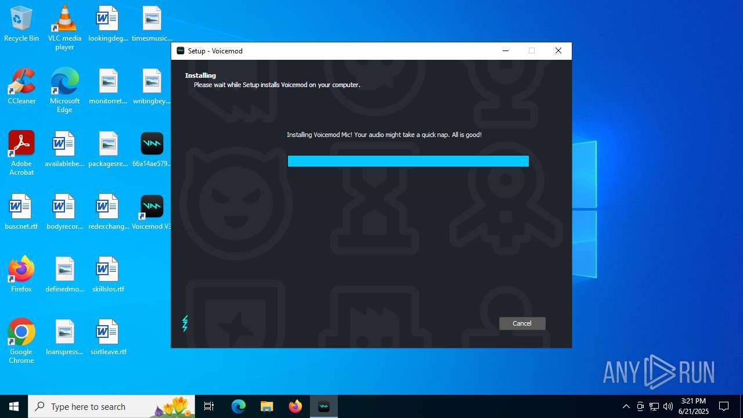Select the packagesre... image file
Screen dimensions: 743x418
(108, 150)
